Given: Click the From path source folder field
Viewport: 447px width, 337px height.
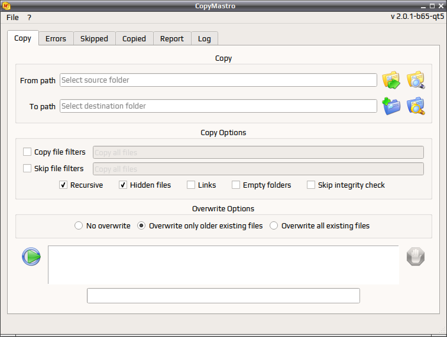Looking at the screenshot, I should [x=218, y=80].
